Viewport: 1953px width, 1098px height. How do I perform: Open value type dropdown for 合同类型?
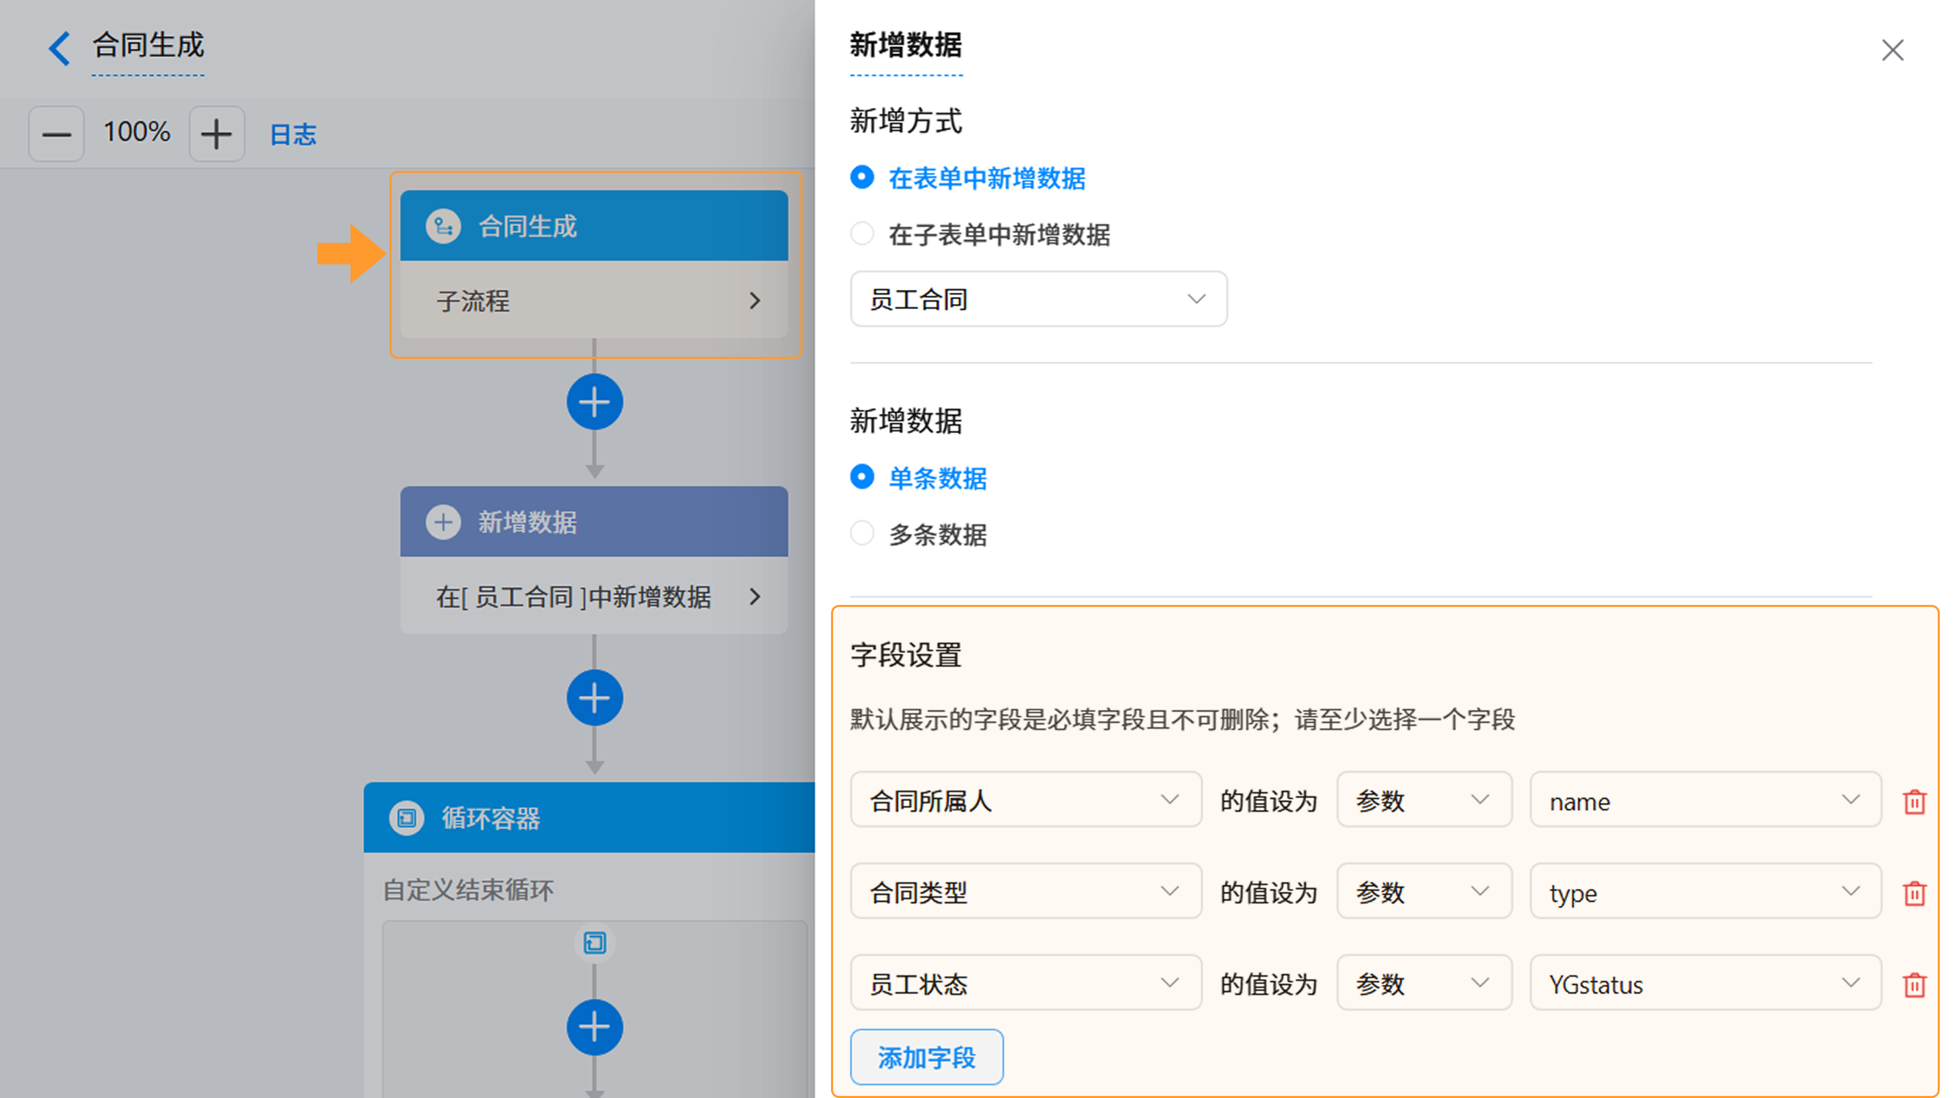tap(1424, 892)
